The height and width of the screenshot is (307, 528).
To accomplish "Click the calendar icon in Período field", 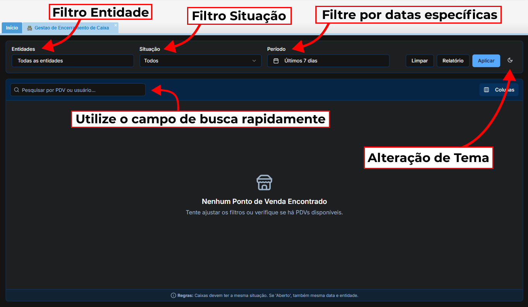I will [276, 61].
